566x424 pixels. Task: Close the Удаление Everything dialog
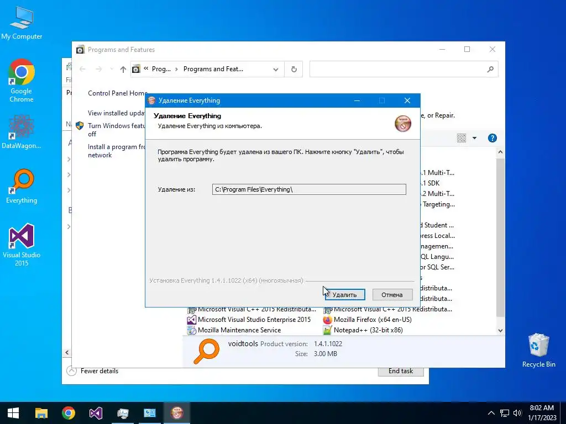(x=407, y=100)
